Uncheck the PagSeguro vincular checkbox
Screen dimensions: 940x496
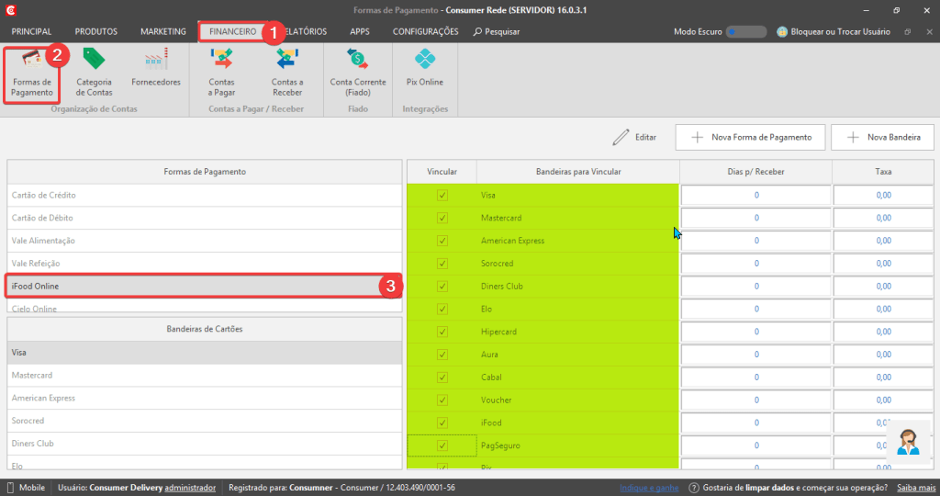(442, 445)
